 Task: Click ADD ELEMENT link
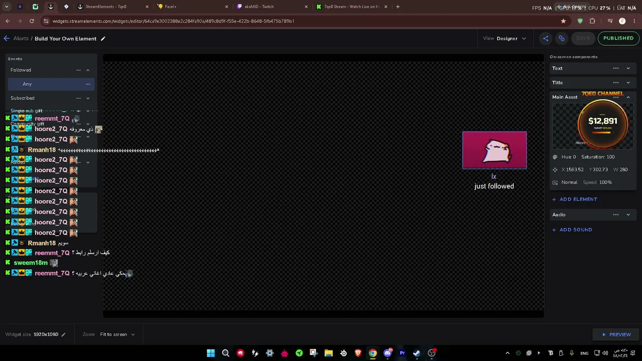tap(575, 200)
